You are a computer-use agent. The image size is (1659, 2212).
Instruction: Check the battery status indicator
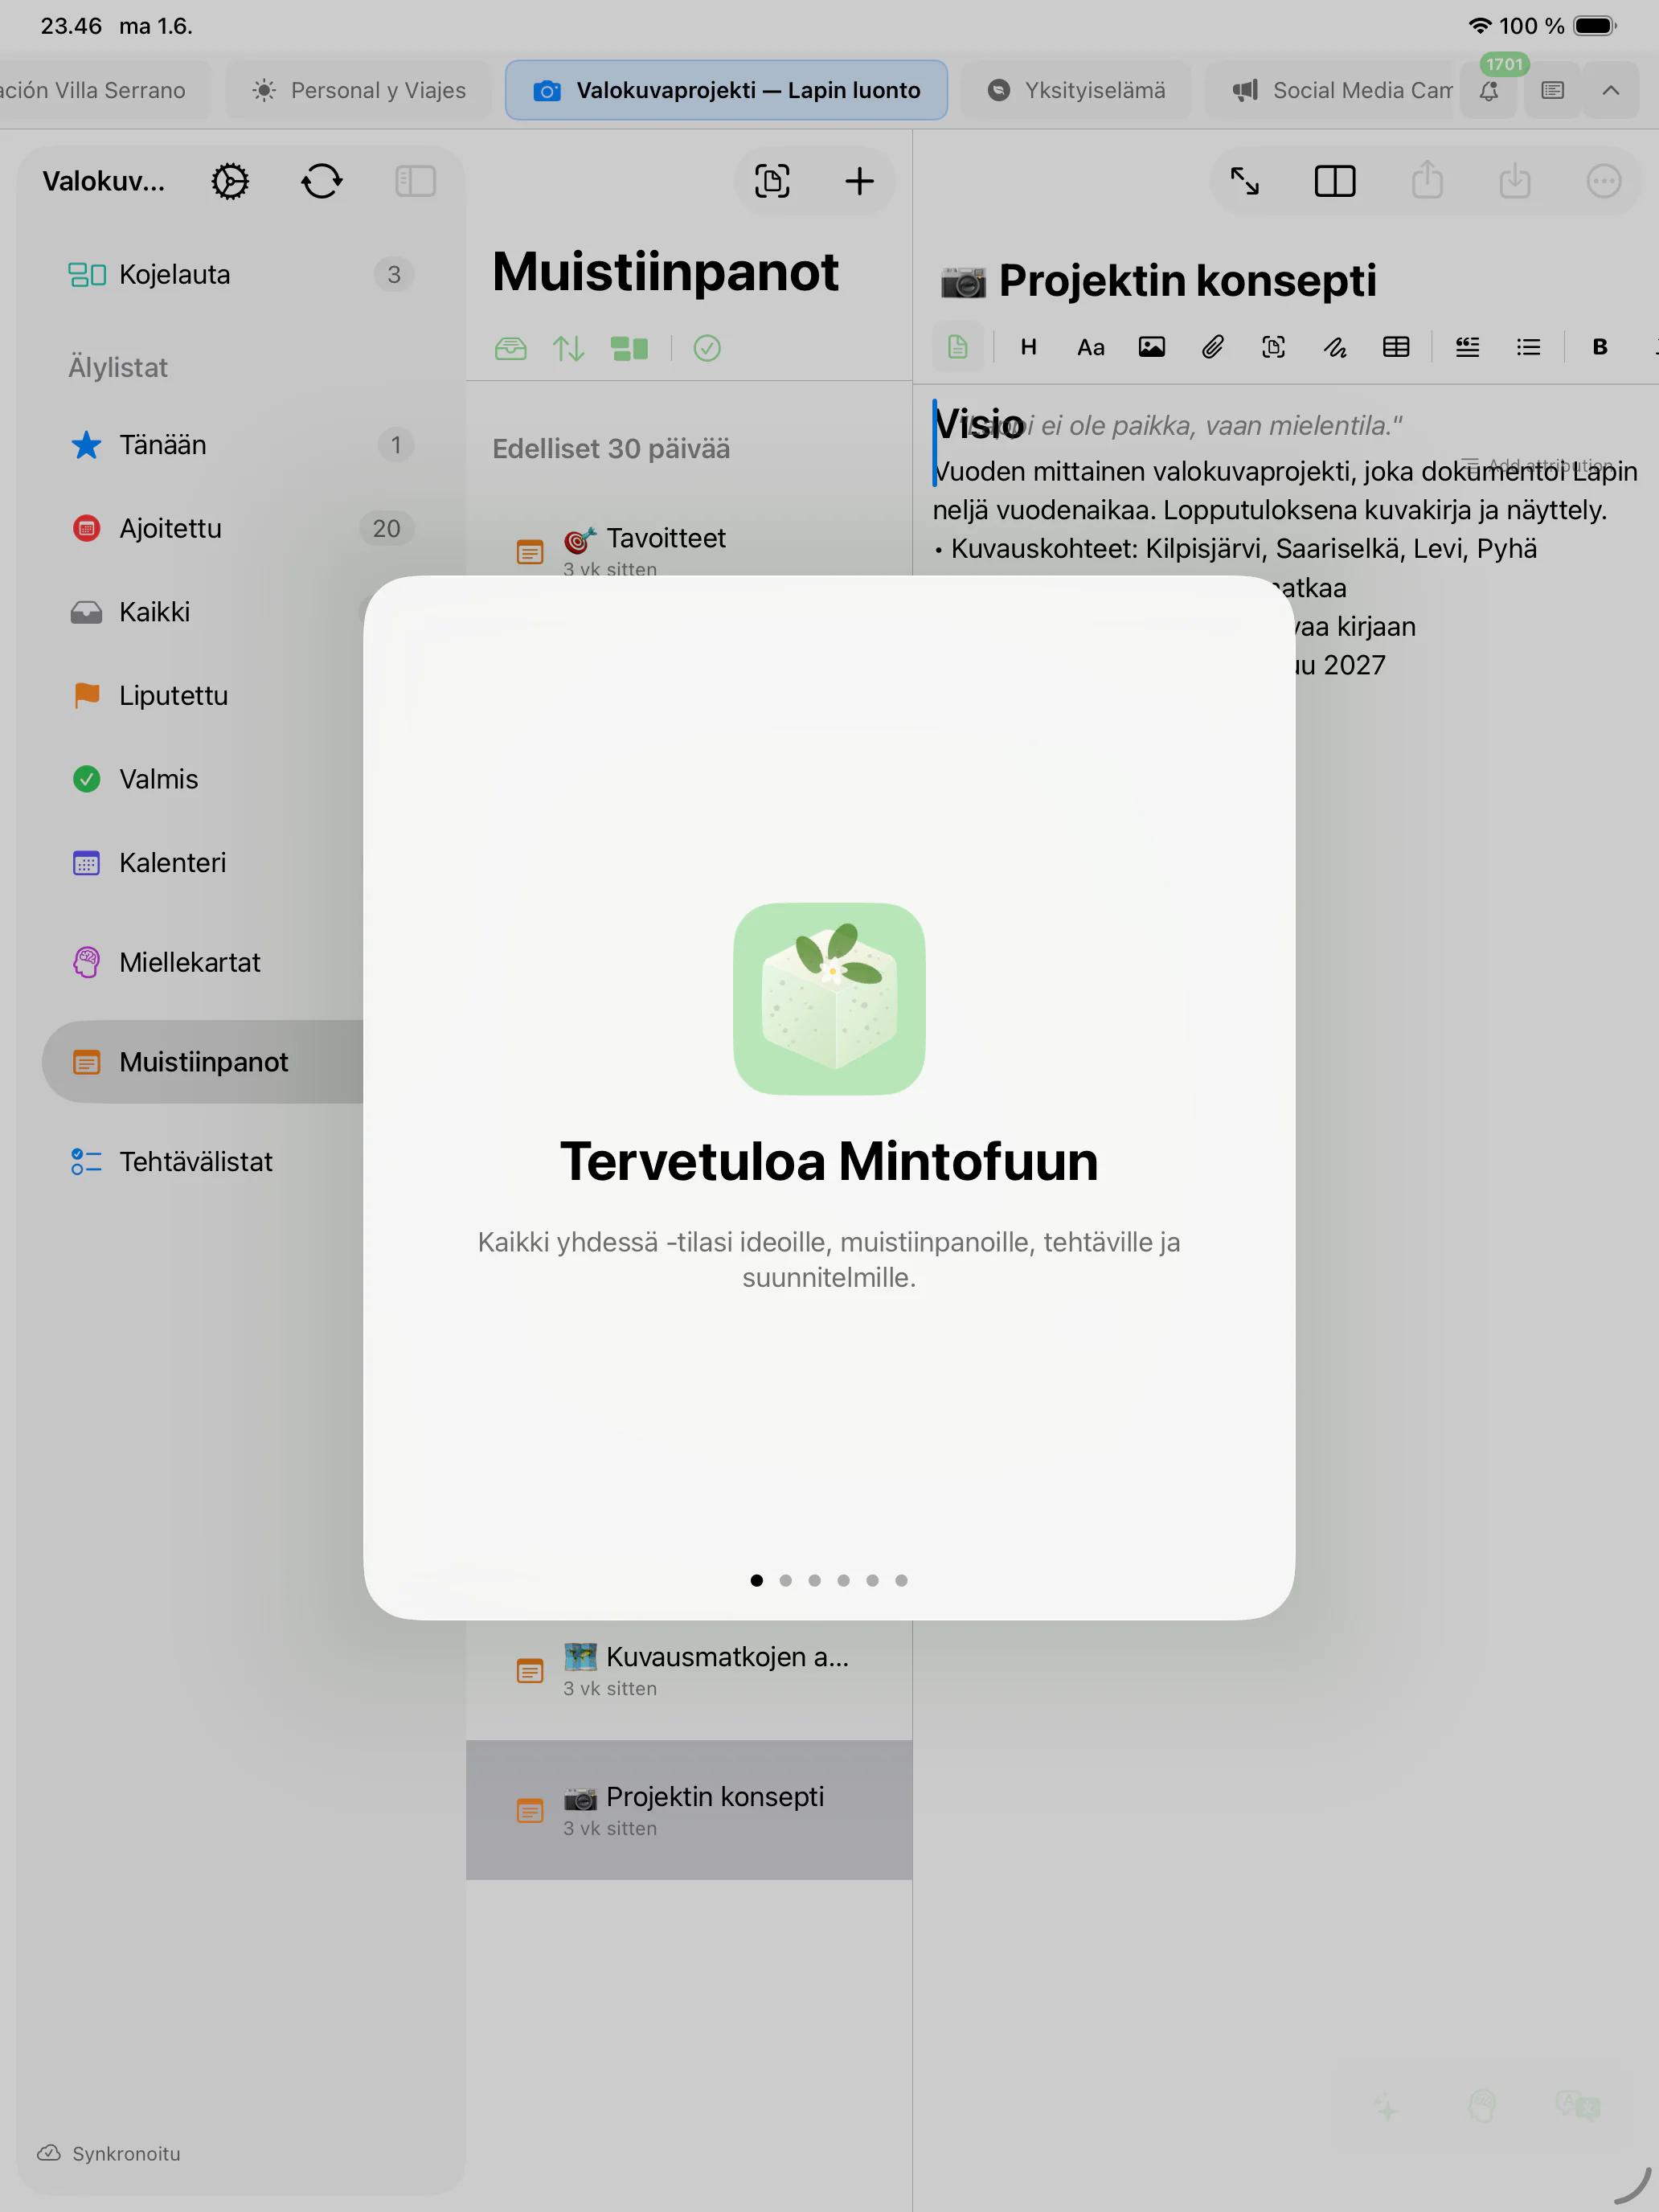(1594, 26)
